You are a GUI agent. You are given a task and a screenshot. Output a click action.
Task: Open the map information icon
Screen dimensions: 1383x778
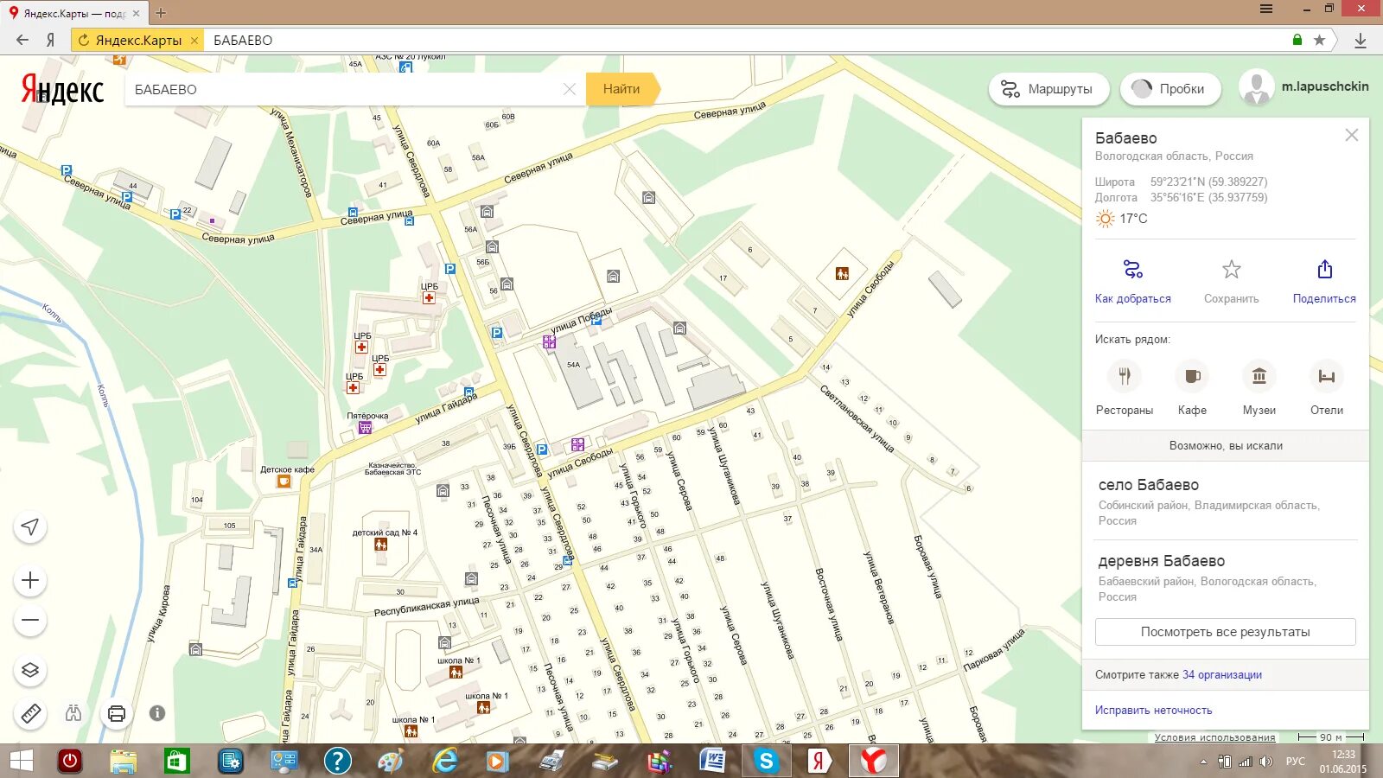click(157, 713)
